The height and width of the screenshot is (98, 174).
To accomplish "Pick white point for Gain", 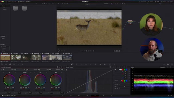I will coord(35,73).
